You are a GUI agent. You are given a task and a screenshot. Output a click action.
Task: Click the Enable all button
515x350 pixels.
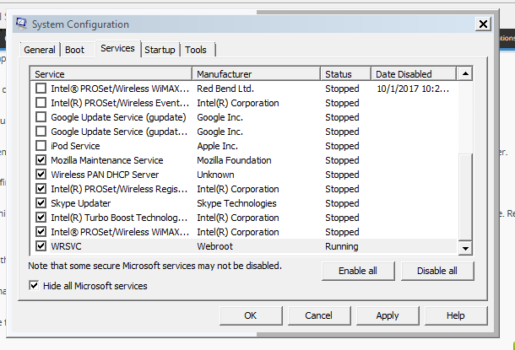click(358, 271)
